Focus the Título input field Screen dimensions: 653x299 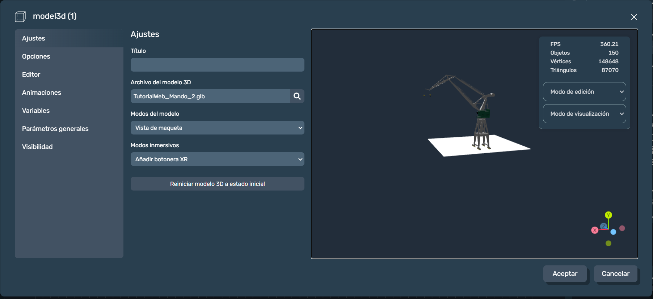pos(218,65)
